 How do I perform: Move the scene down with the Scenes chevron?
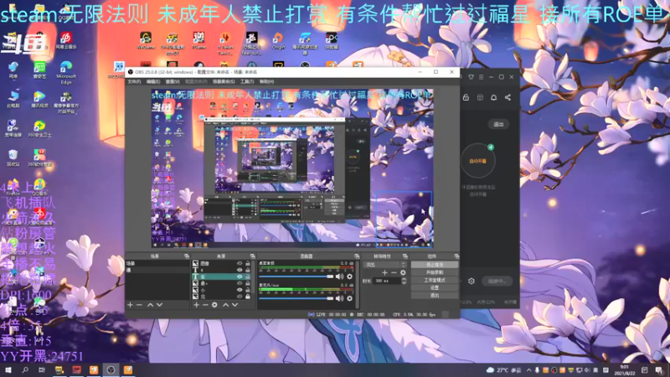159,305
